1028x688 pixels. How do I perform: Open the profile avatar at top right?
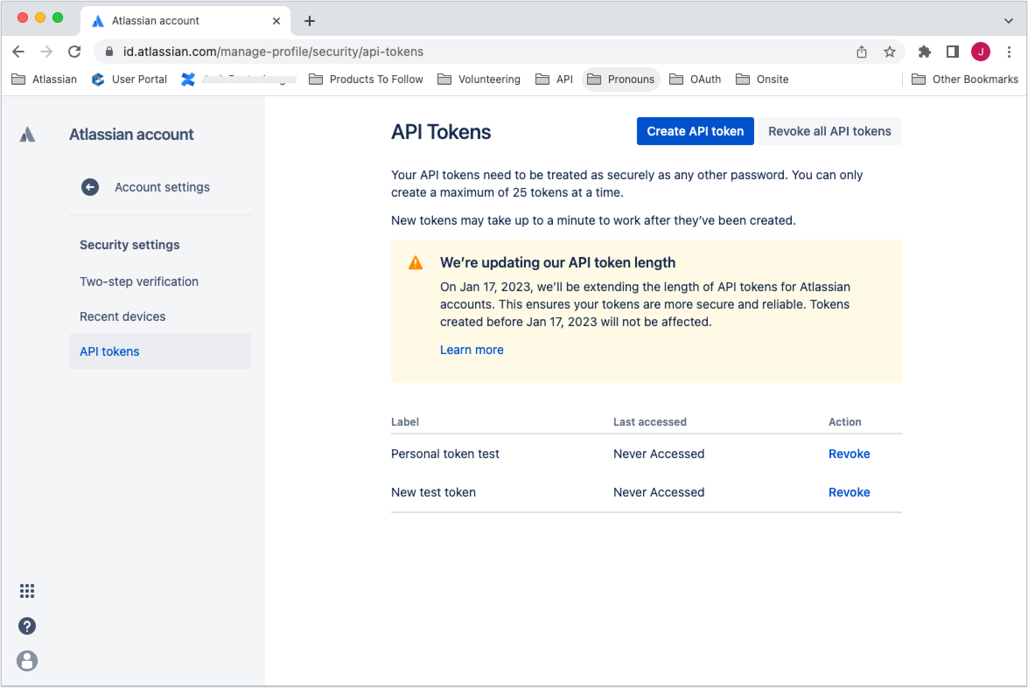[982, 51]
